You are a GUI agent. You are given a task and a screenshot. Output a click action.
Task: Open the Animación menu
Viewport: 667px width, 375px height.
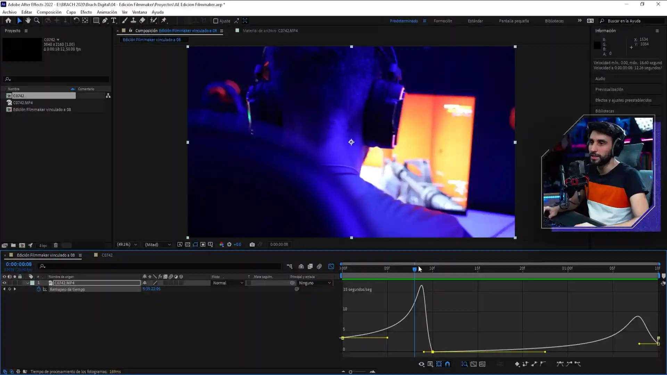coord(107,12)
